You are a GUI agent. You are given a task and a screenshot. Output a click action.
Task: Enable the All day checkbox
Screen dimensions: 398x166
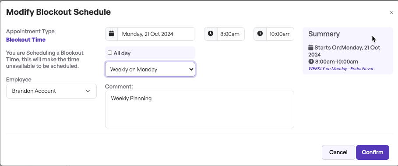click(x=109, y=53)
